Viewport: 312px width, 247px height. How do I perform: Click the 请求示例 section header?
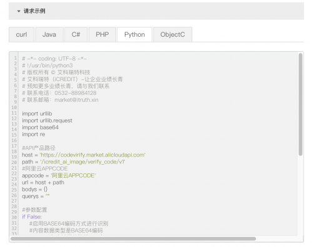click(x=156, y=11)
